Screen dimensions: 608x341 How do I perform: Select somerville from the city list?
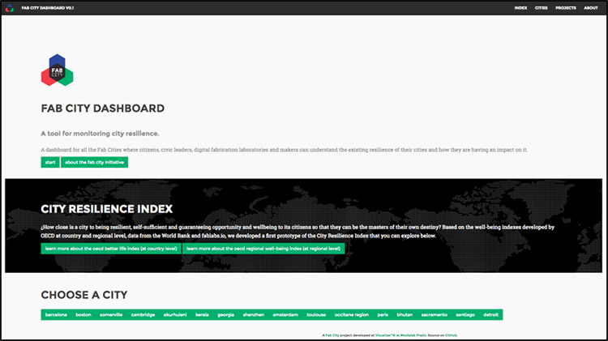click(x=111, y=314)
